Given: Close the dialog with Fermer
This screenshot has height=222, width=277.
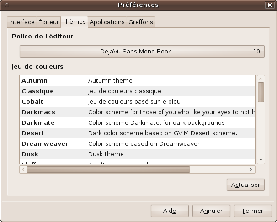Looking at the screenshot, I should (x=252, y=211).
